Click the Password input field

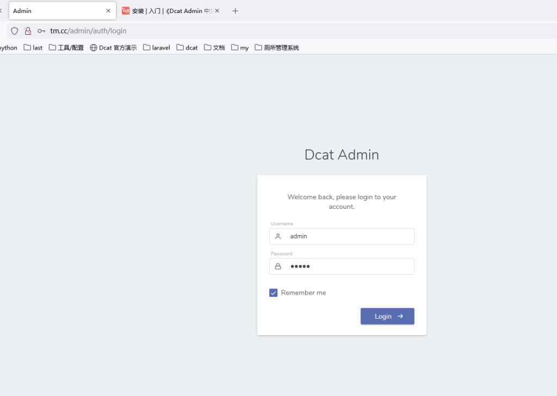point(342,267)
